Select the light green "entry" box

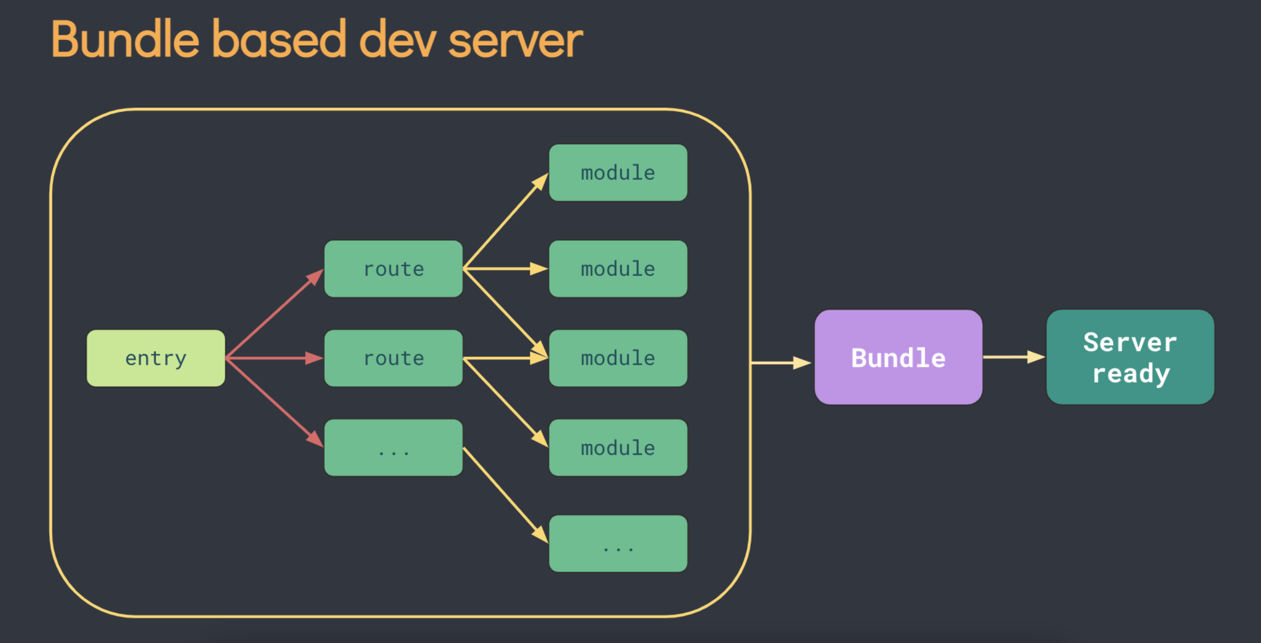coord(156,358)
